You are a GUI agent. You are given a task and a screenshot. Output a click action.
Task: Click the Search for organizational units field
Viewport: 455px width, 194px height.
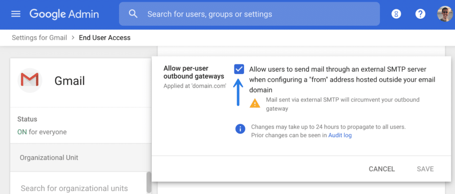coord(78,188)
